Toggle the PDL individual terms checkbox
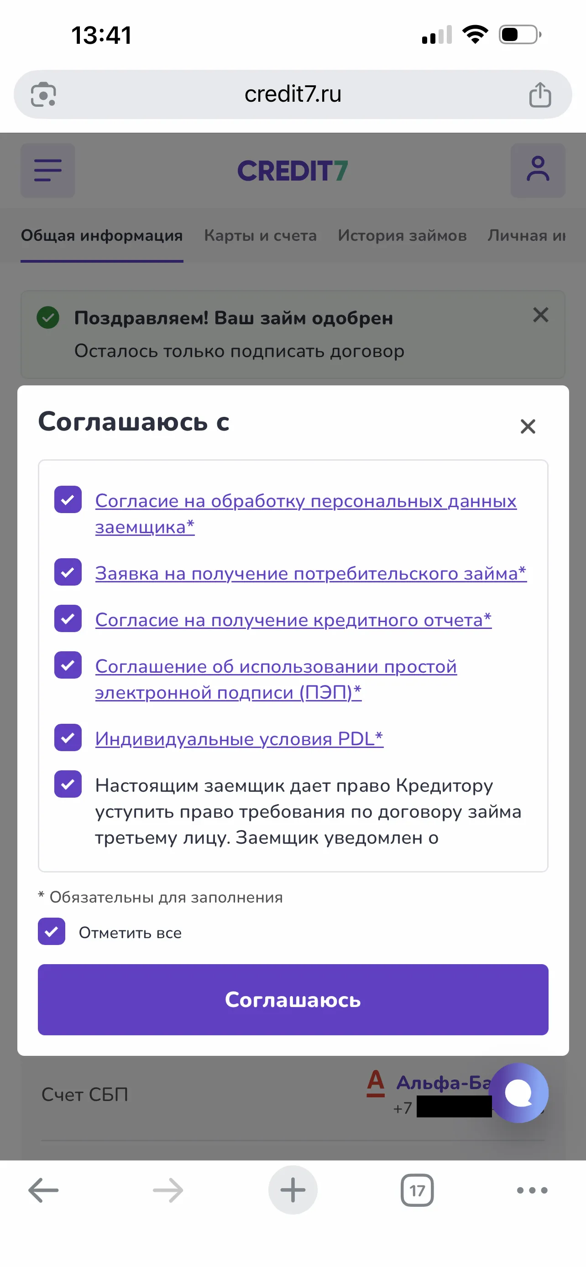This screenshot has width=586, height=1267. pos(68,738)
